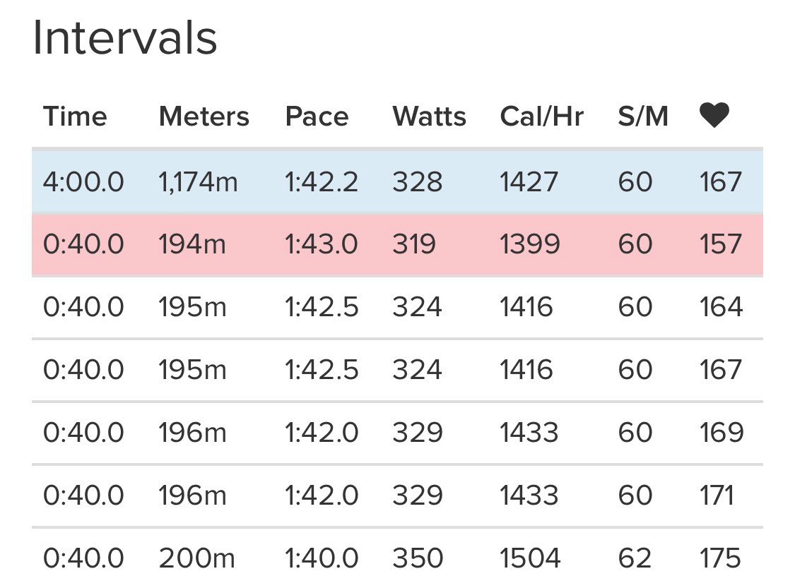Select the interval row with heart rate 171
Screen dimensions: 795x588
click(x=397, y=496)
